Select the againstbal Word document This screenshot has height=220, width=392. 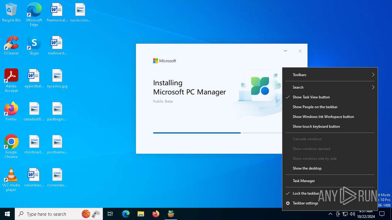coord(34,79)
